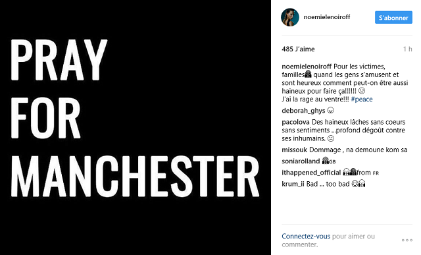Visit deborah_ghys commenter profile
The image size is (421, 255).
click(x=303, y=111)
